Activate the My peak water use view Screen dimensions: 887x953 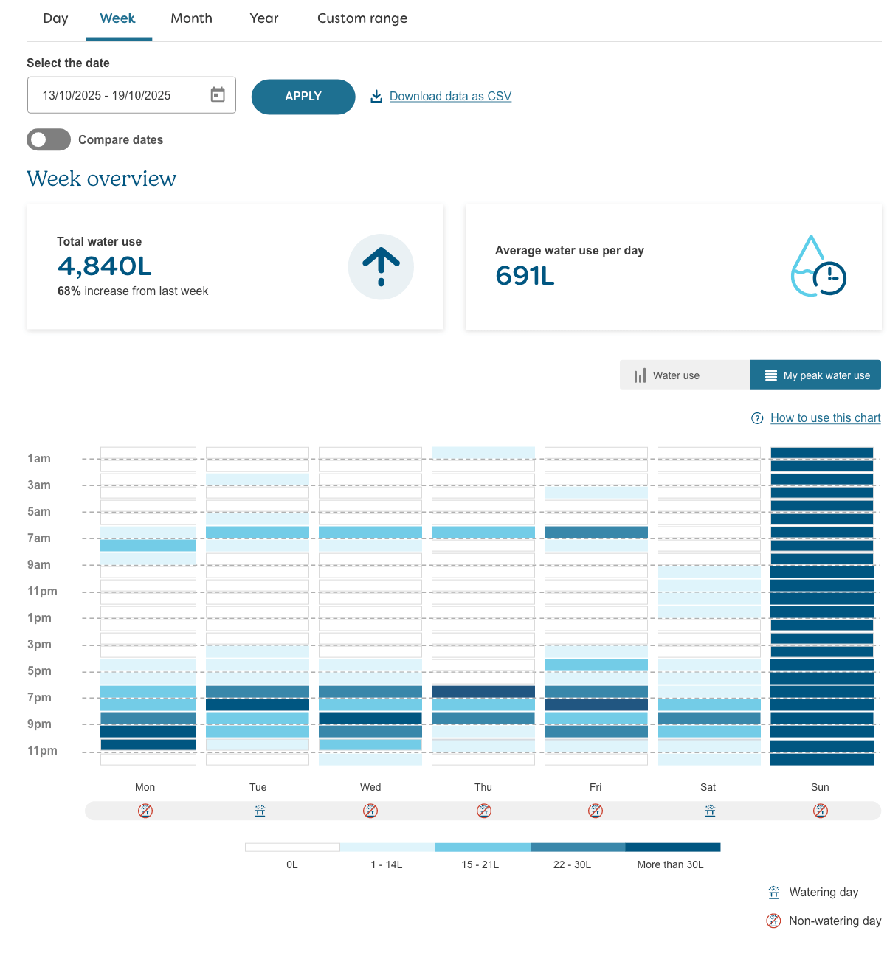click(x=815, y=375)
